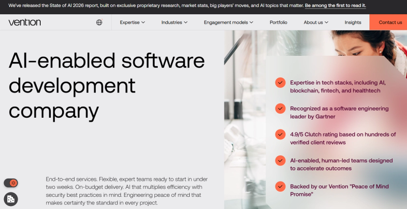Expand the Expertise menu
The image size is (407, 209).
[x=132, y=22]
